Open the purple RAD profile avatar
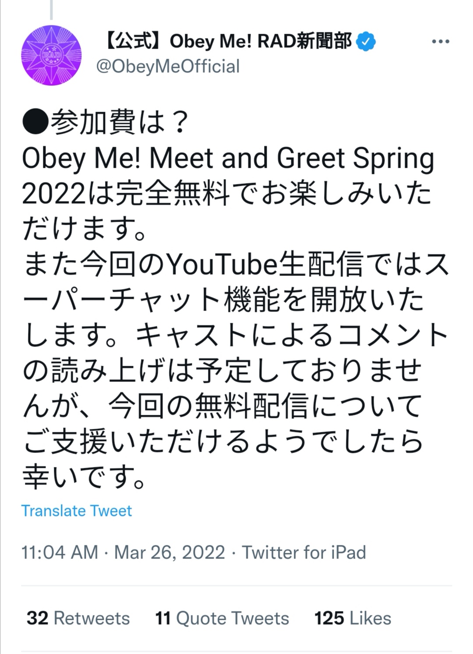 pos(51,55)
